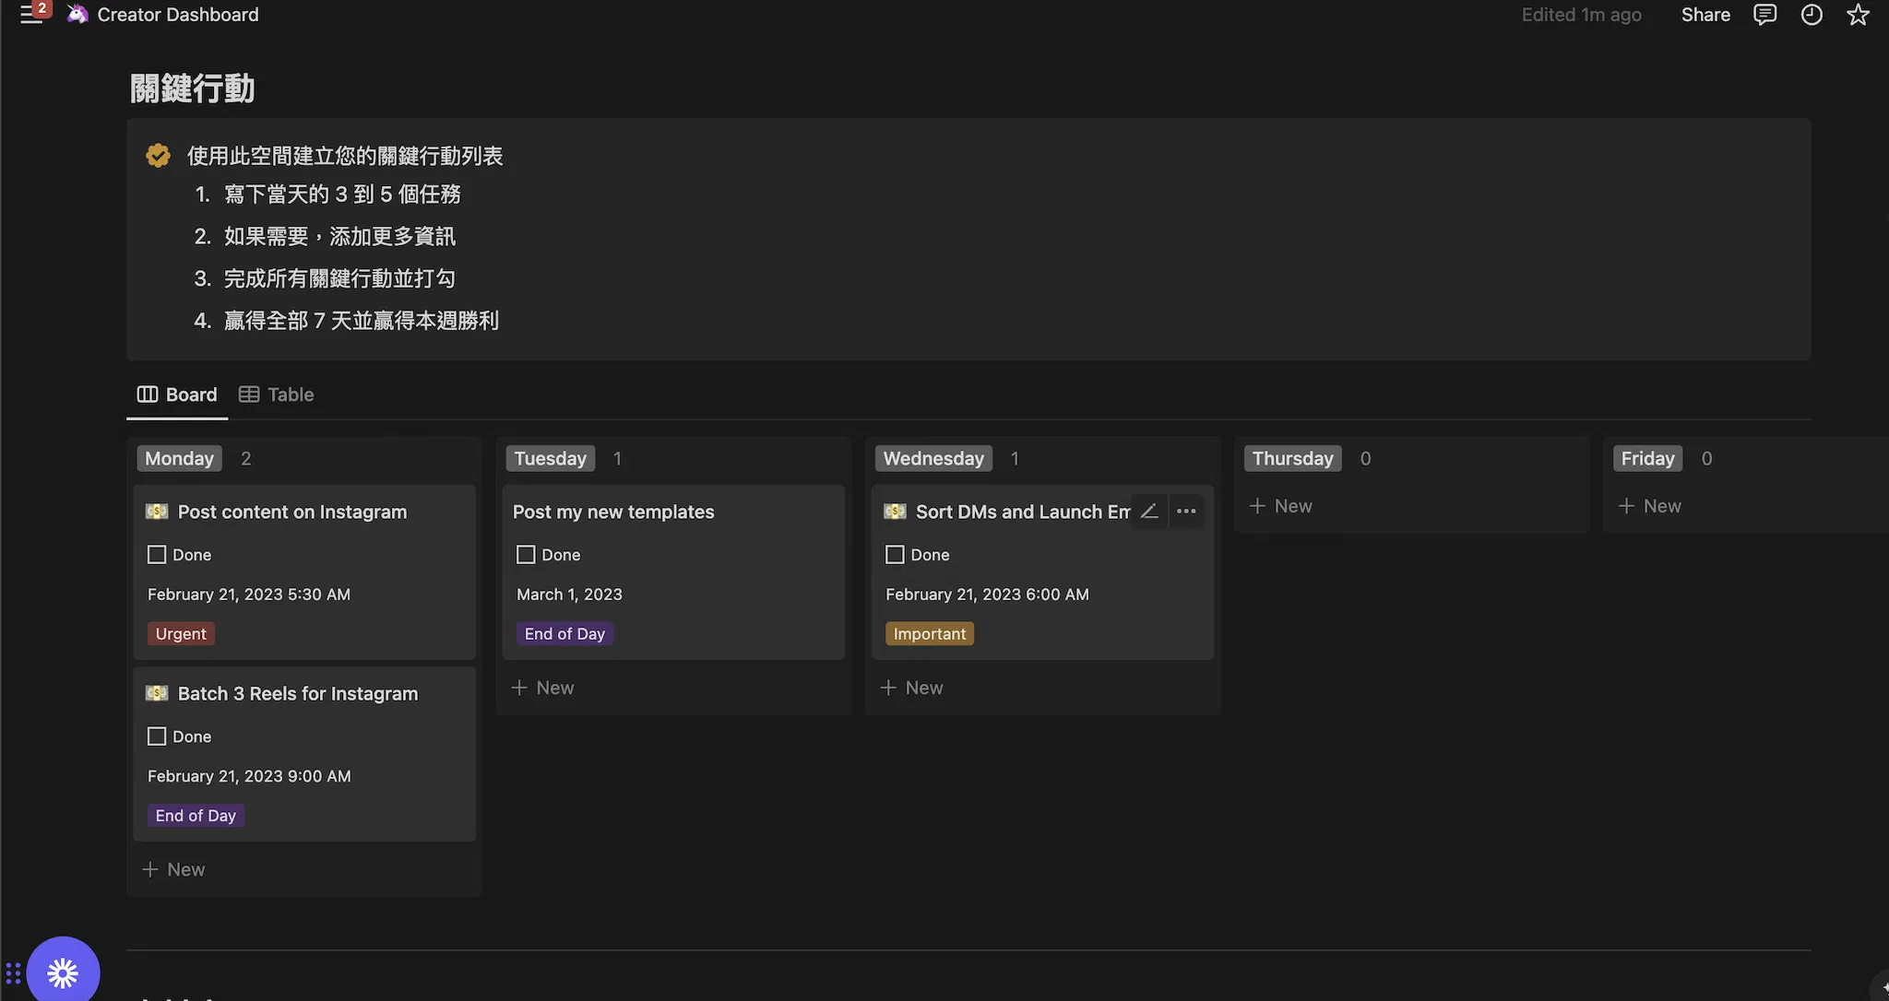The height and width of the screenshot is (1001, 1889).
Task: Open the Monday column group header
Action: pos(179,458)
